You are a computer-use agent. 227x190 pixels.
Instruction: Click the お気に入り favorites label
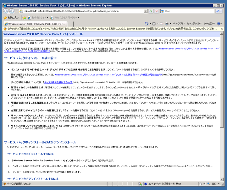click(x=13, y=18)
